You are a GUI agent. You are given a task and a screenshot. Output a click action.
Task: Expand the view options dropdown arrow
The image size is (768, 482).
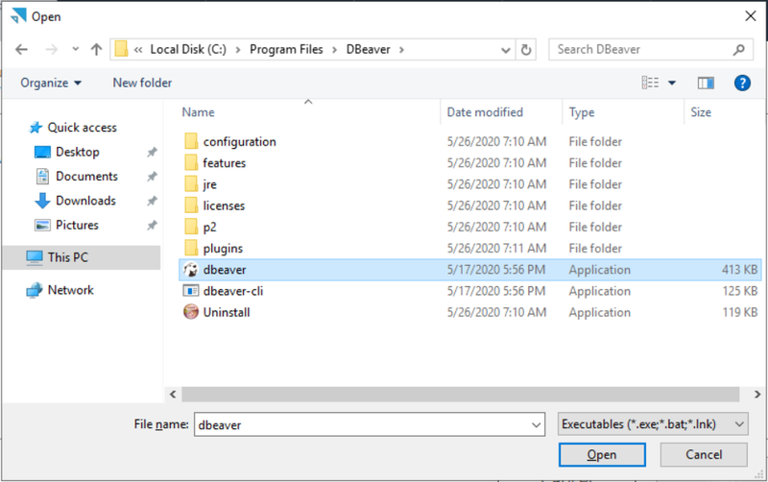click(x=672, y=83)
